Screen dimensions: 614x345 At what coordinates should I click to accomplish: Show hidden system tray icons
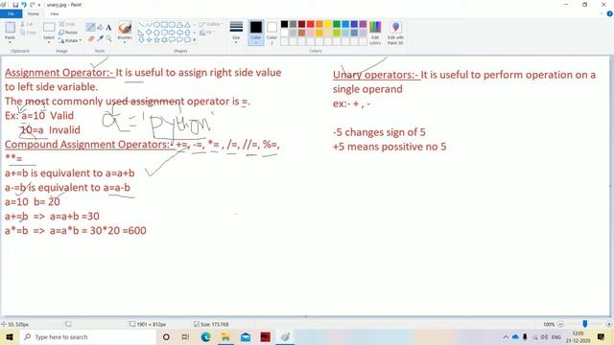[506, 336]
